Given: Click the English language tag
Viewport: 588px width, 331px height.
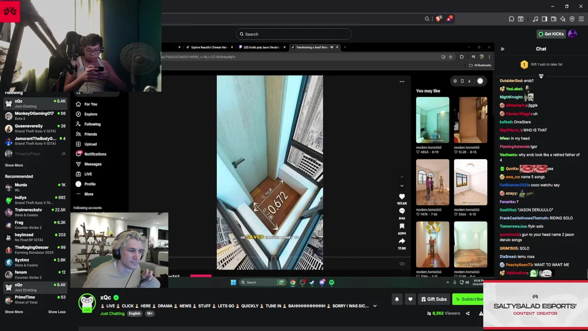Looking at the screenshot, I should point(135,314).
